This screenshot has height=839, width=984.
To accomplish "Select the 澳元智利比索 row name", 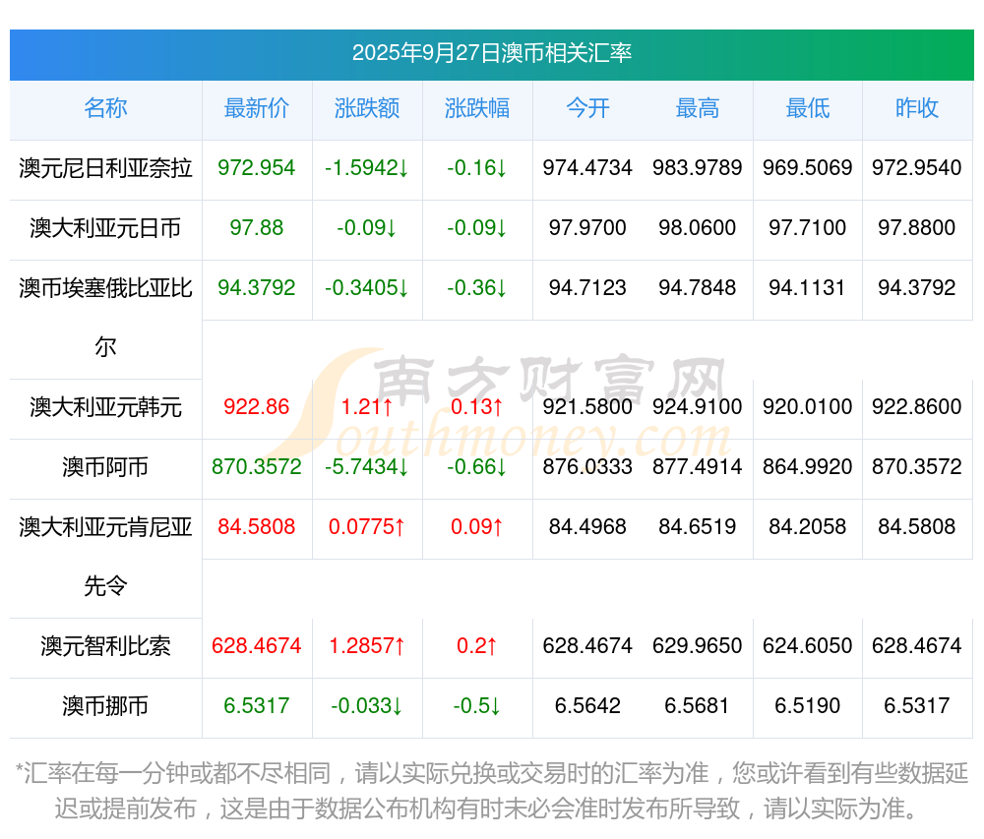I will click(105, 646).
